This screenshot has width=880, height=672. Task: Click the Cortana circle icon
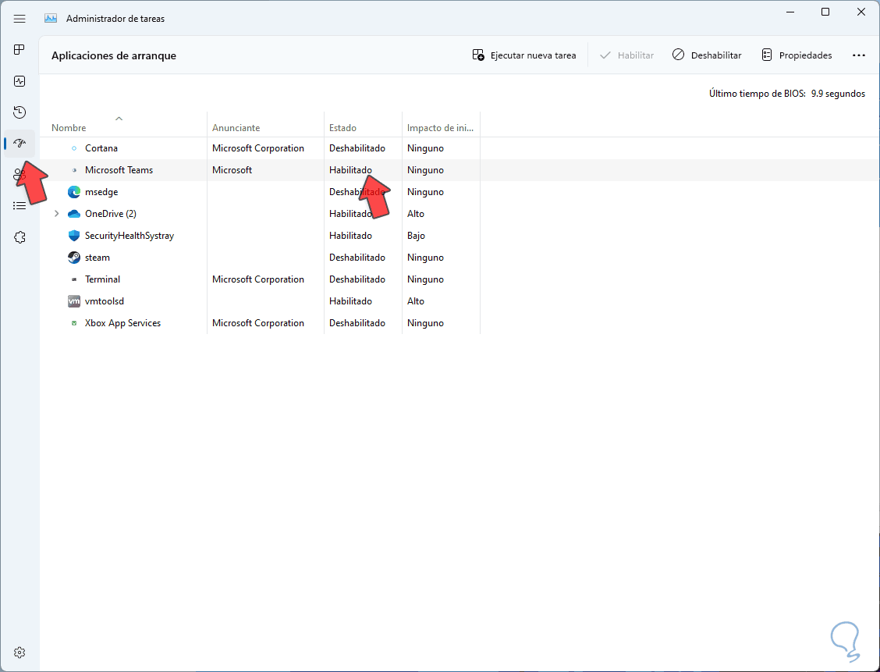coord(74,148)
